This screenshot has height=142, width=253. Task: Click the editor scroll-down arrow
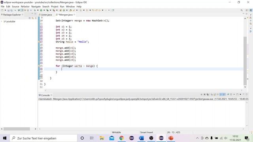245,87
